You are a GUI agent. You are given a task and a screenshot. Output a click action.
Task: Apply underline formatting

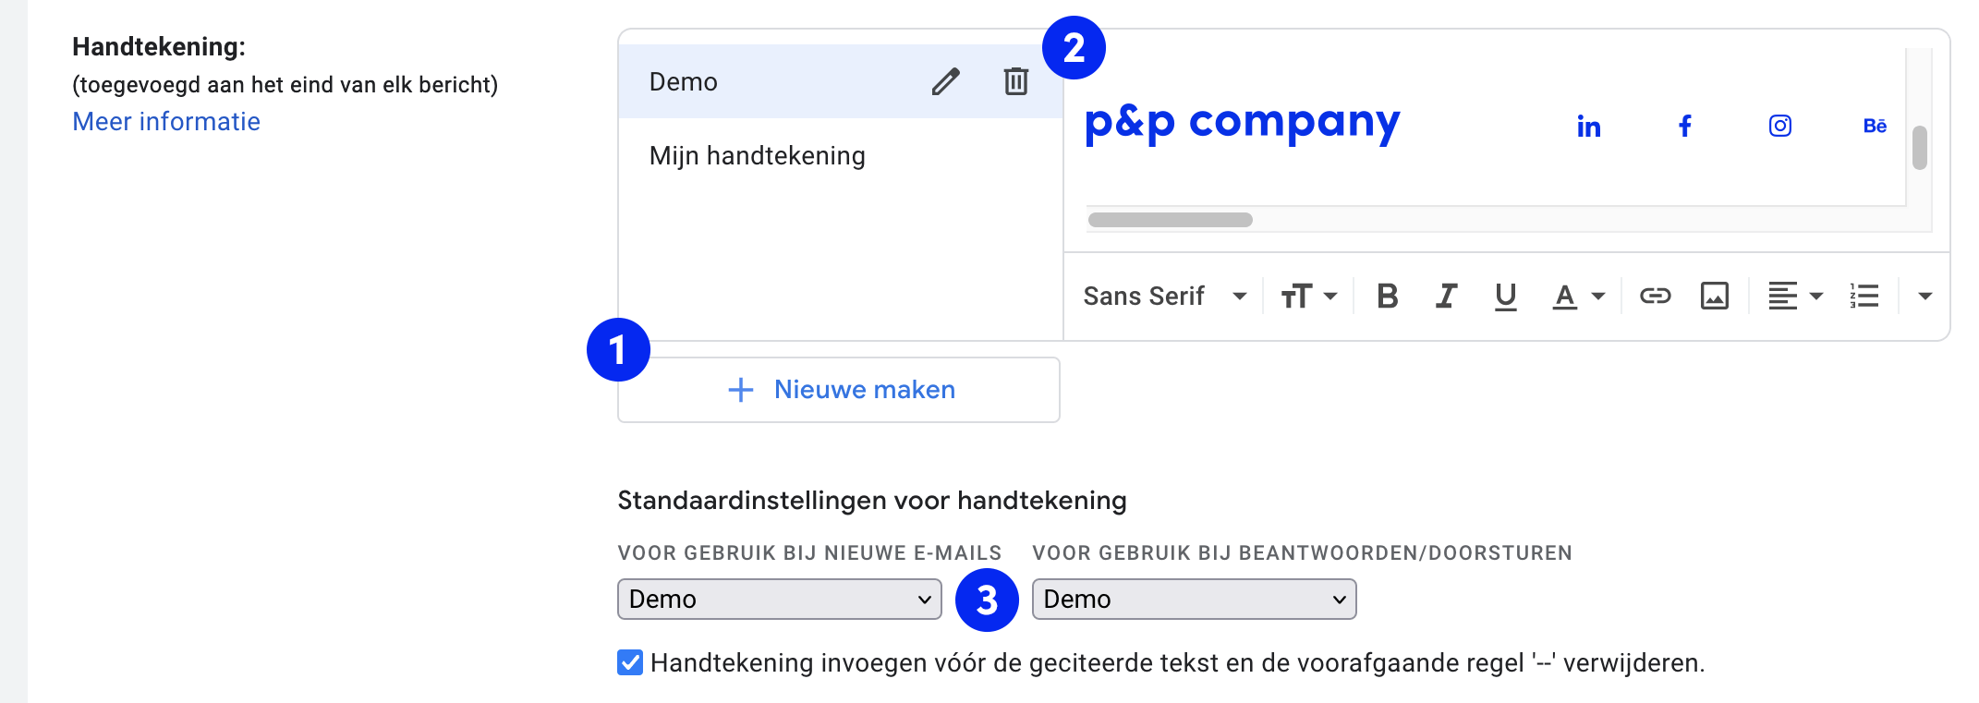(1505, 296)
